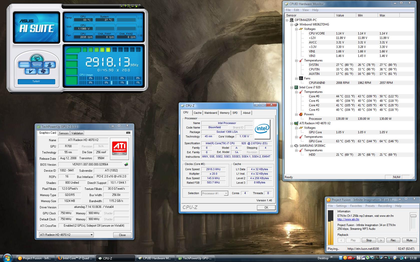Mute the radio player audio

point(409,240)
